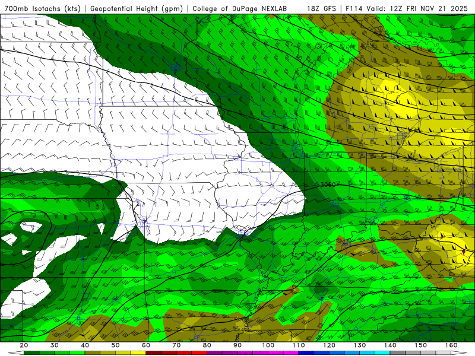This screenshot has height=356, width=475.
Task: Click the '140' value on the color scale
Action: click(x=390, y=345)
